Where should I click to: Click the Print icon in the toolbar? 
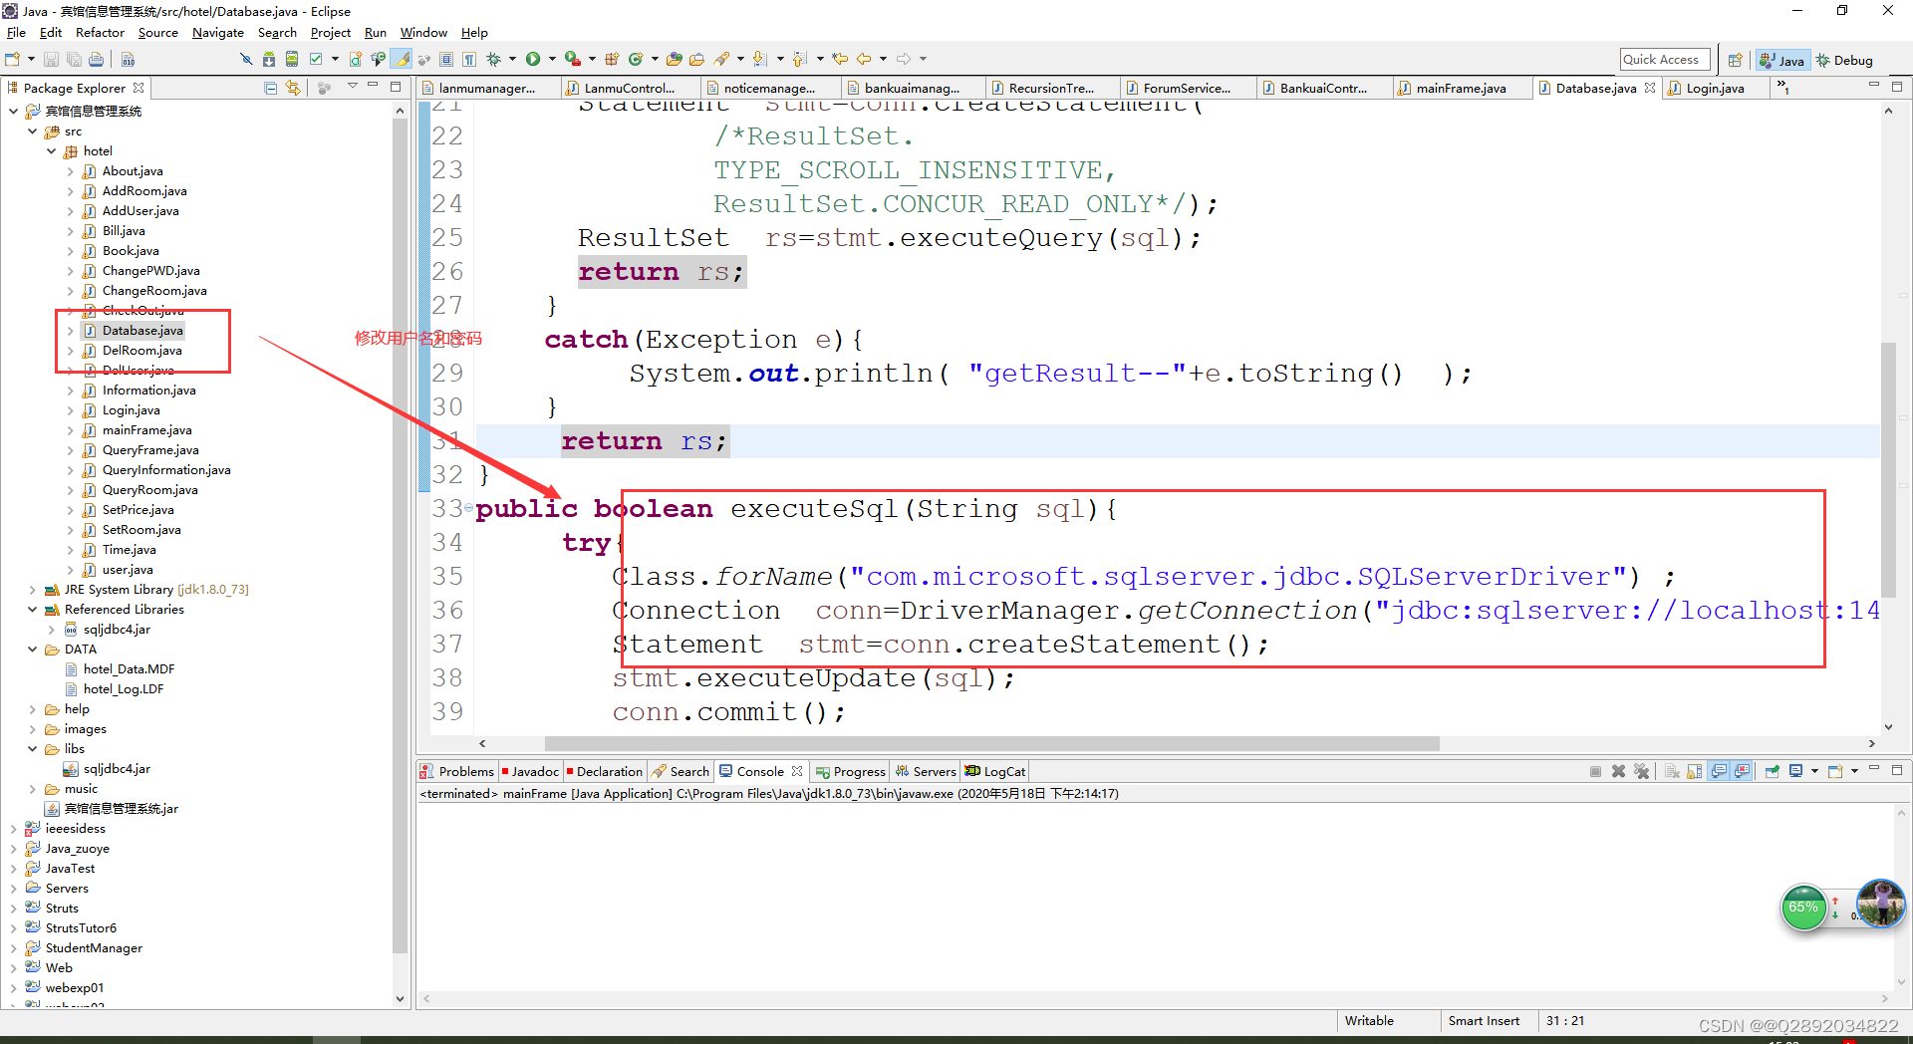click(x=96, y=59)
